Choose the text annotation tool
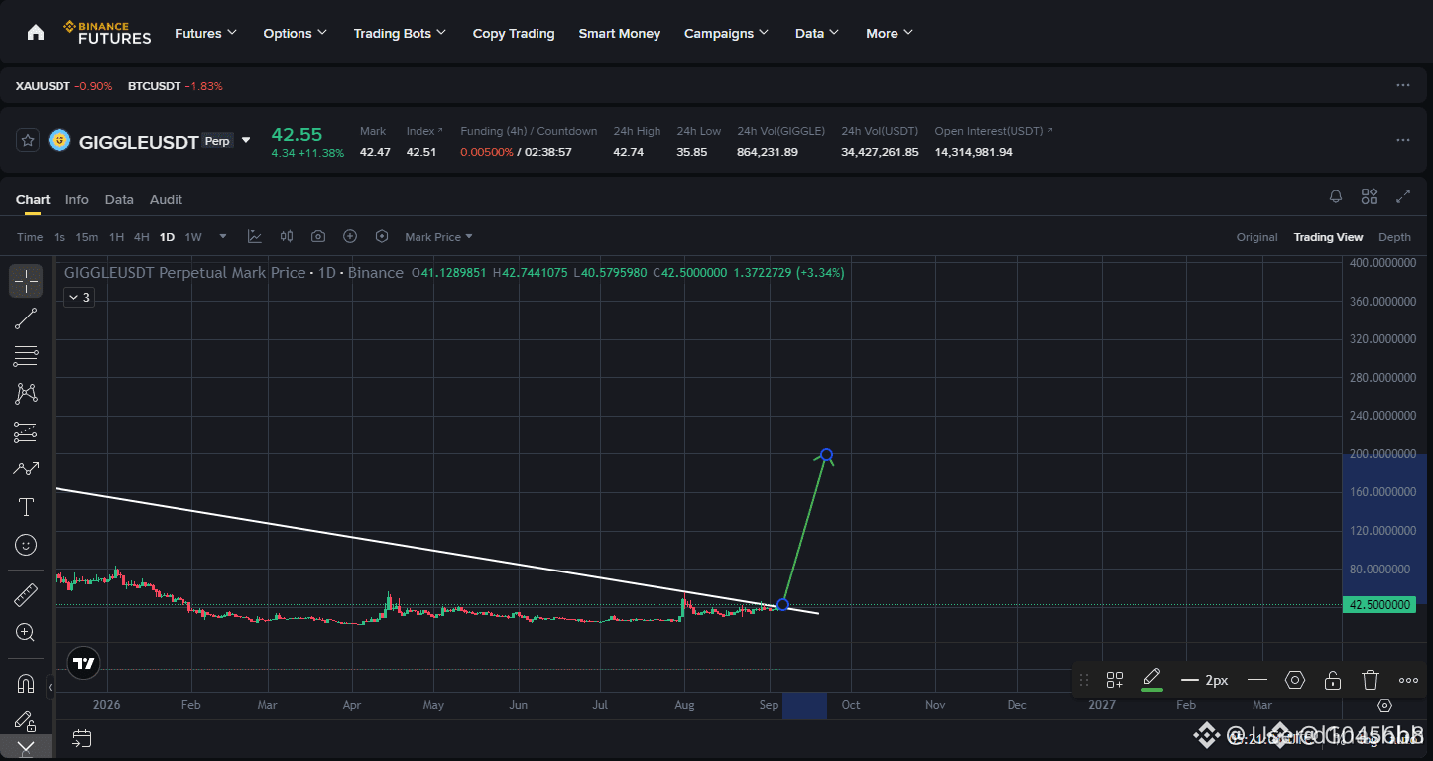 [26, 507]
